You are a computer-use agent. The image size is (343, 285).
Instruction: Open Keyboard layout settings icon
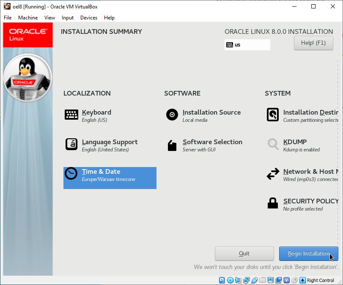(71, 115)
